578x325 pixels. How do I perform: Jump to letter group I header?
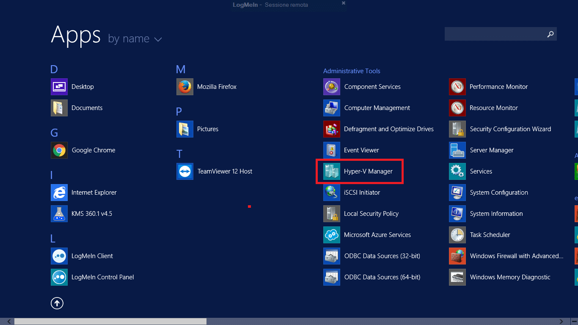[51, 175]
